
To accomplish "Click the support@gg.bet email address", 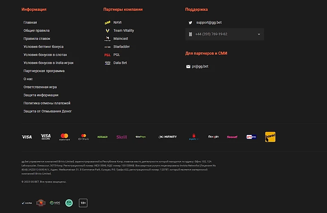I will (209, 22).
